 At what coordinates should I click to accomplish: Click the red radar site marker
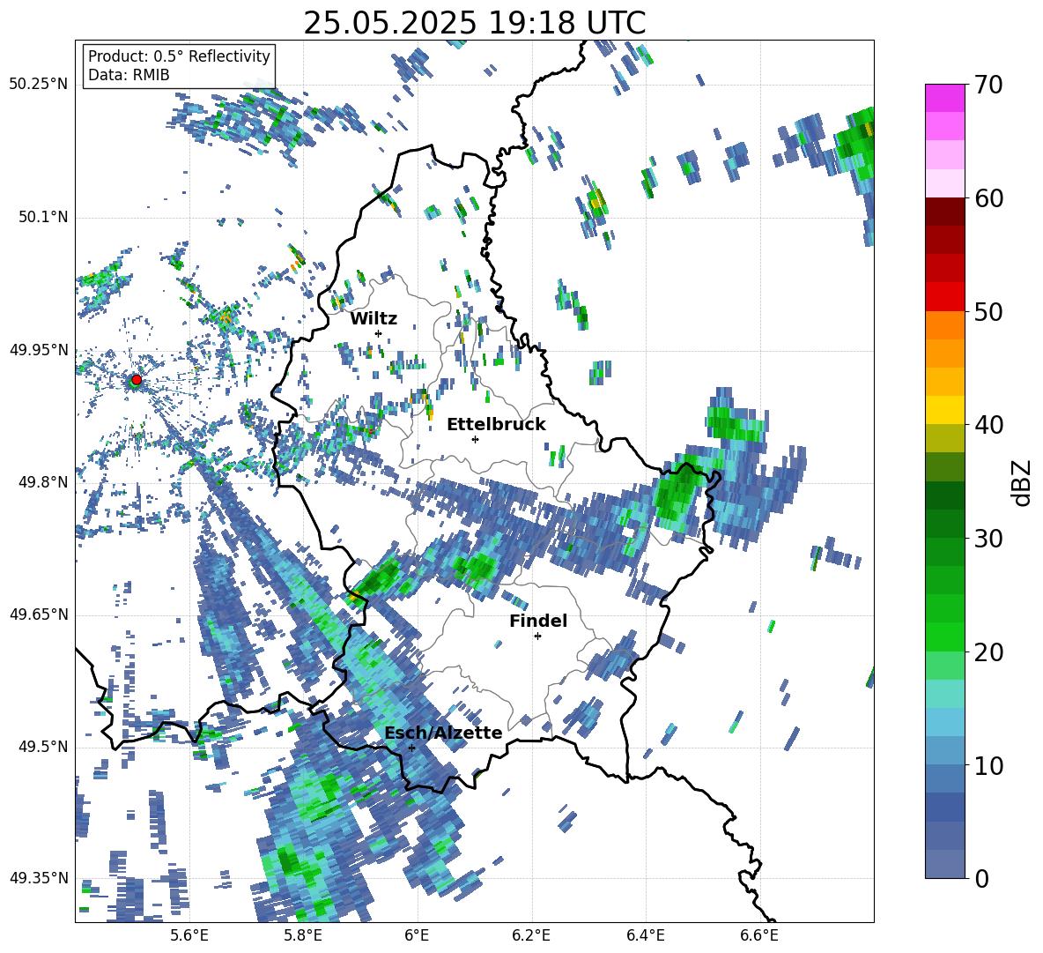tap(137, 379)
